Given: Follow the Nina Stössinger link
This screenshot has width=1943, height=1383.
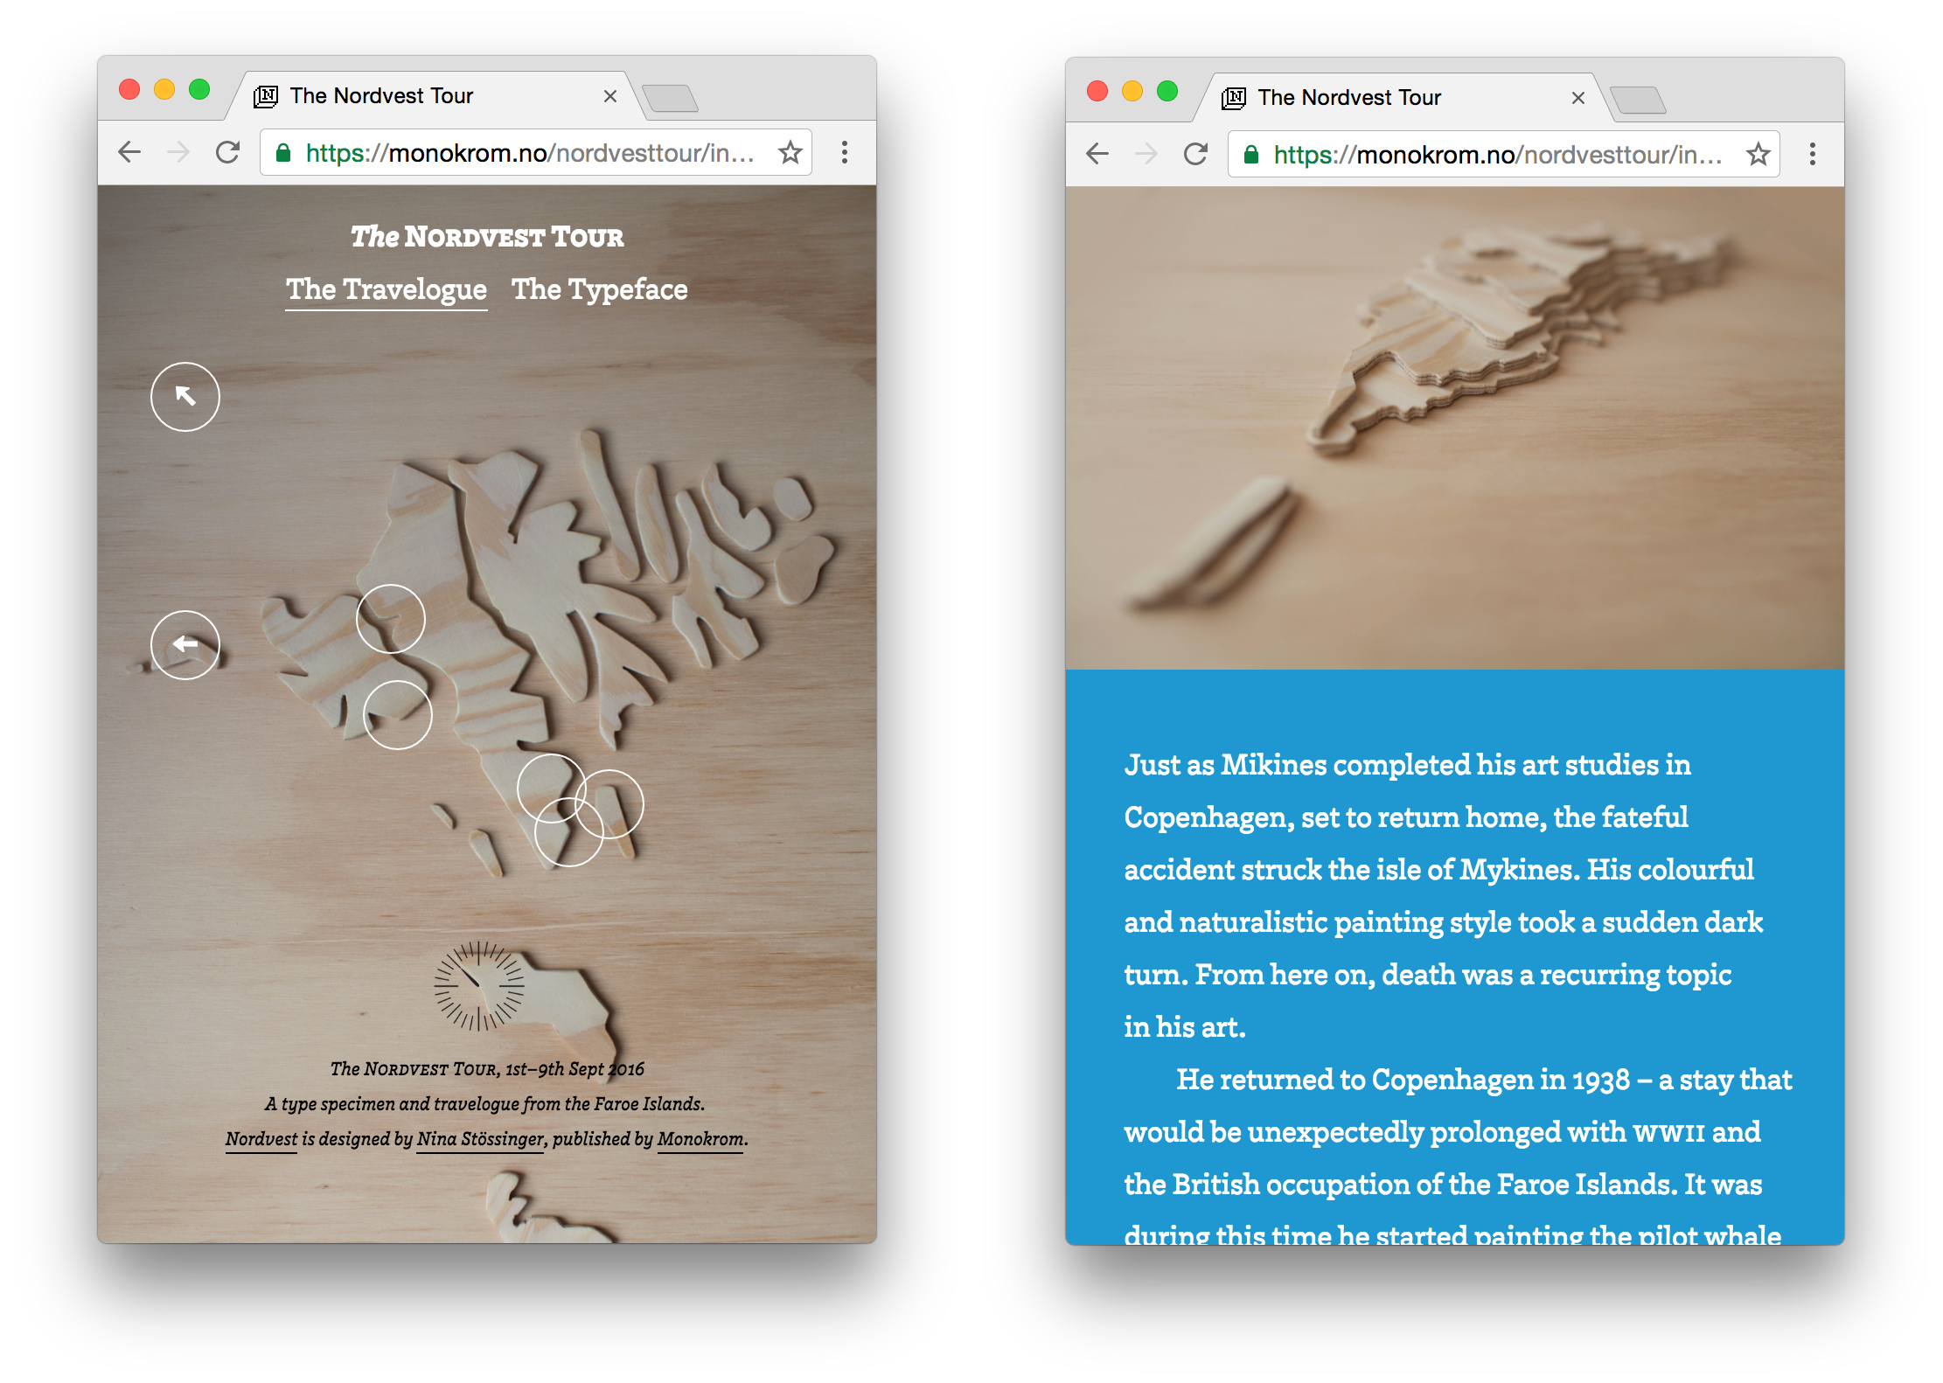Looking at the screenshot, I should 481,1140.
